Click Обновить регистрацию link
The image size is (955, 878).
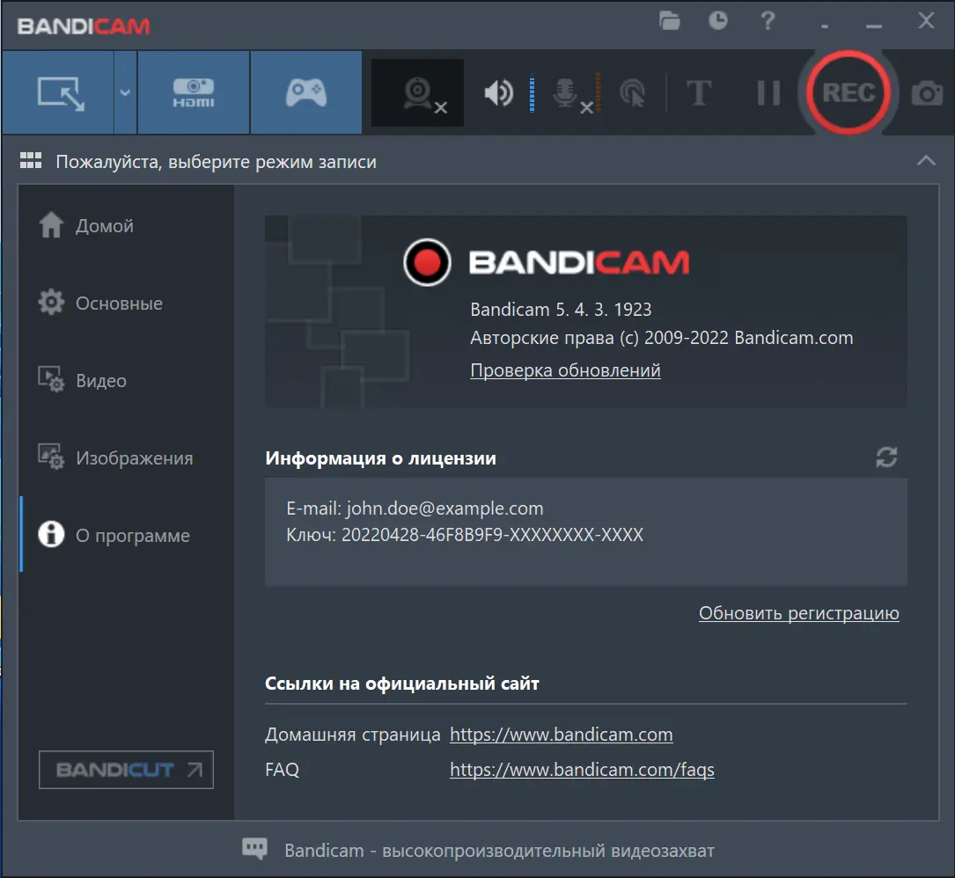pyautogui.click(x=798, y=613)
